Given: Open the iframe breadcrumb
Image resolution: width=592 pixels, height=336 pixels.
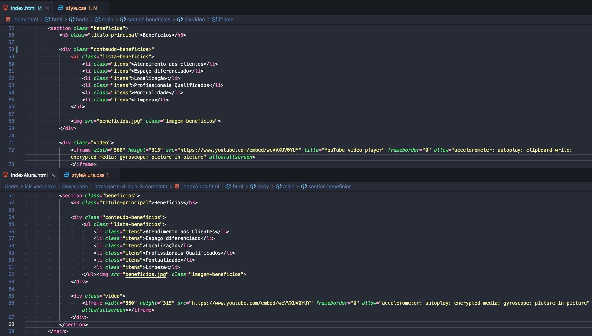Looking at the screenshot, I should 226,19.
